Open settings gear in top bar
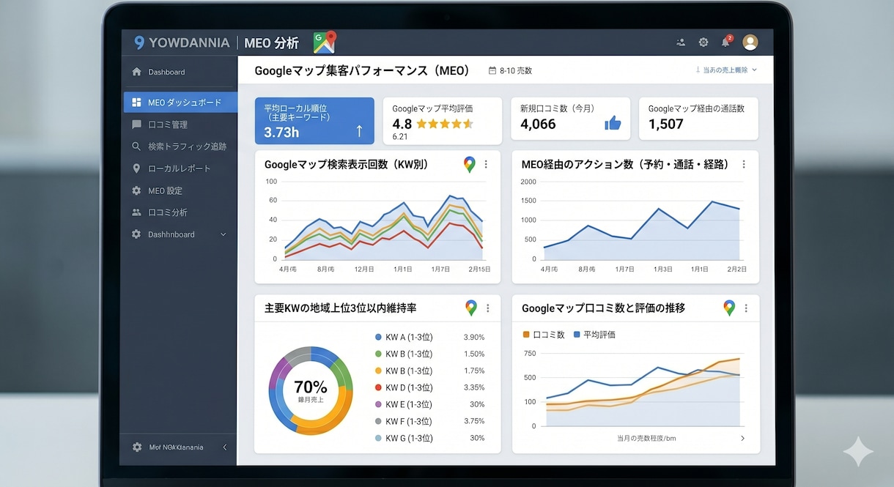894x487 pixels. pyautogui.click(x=703, y=42)
